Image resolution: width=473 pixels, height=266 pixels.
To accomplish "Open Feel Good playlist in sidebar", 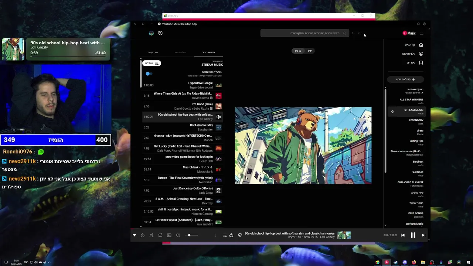I will pyautogui.click(x=417, y=173).
